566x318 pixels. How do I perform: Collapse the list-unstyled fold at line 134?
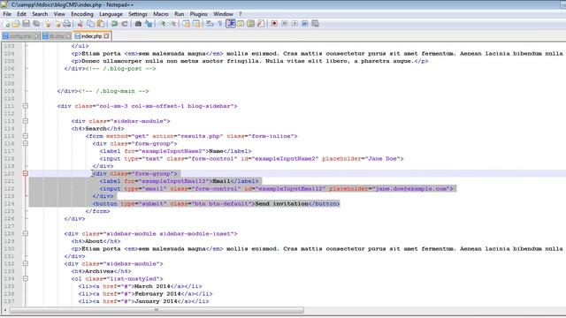tap(26, 279)
